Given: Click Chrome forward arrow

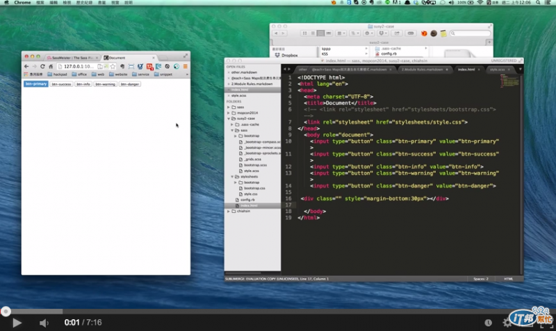Looking at the screenshot, I should (34, 67).
